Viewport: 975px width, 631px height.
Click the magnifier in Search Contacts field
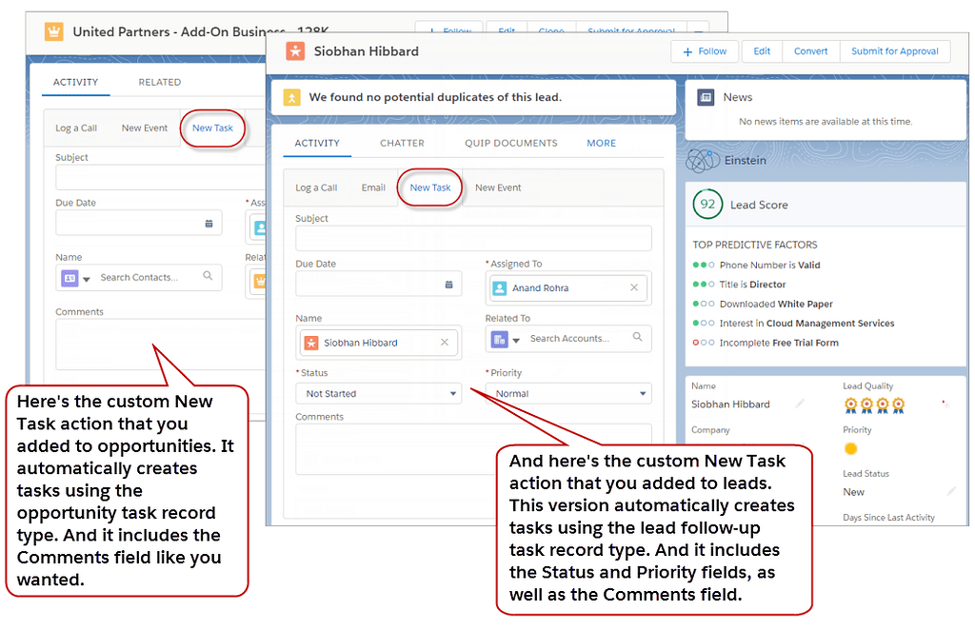click(208, 277)
